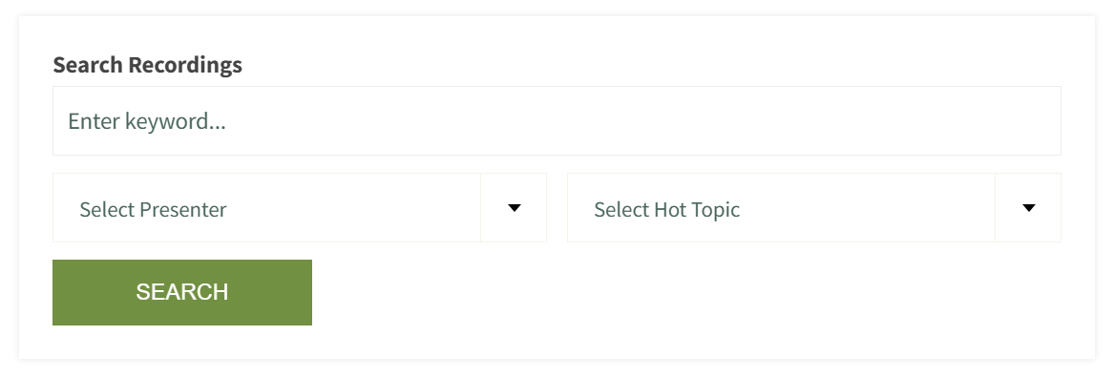The height and width of the screenshot is (378, 1114).
Task: Choose a hot topic from the combo box
Action: click(814, 207)
